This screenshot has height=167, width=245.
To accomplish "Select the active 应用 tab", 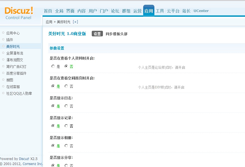I will tap(149, 11).
